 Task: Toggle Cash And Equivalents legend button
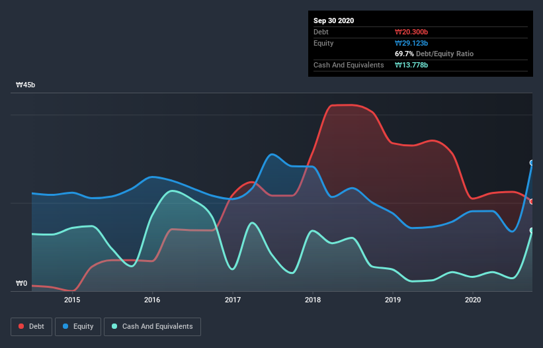[152, 327]
